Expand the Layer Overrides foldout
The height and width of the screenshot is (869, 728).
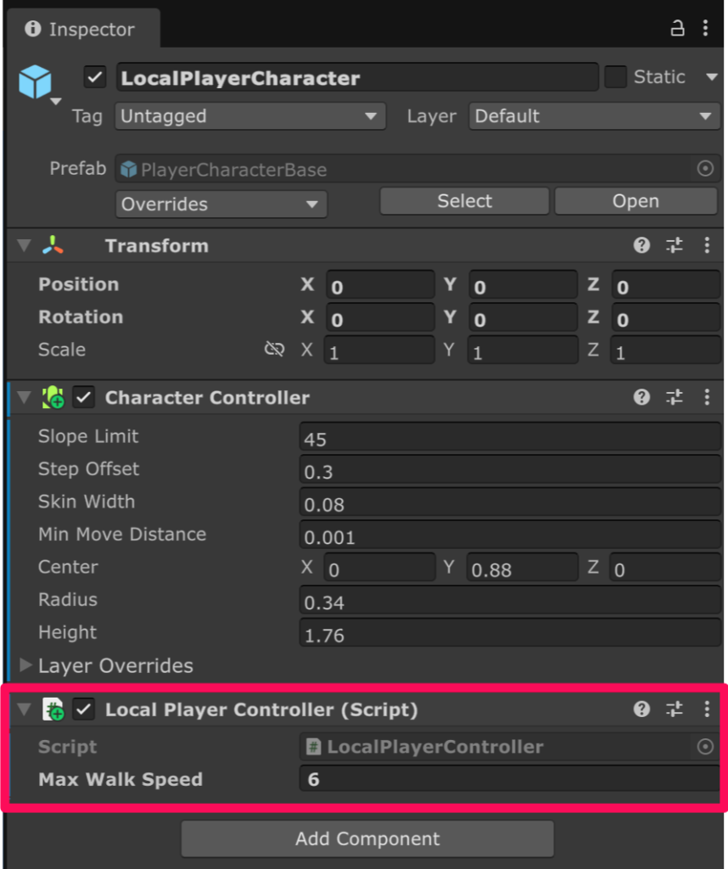tap(25, 665)
